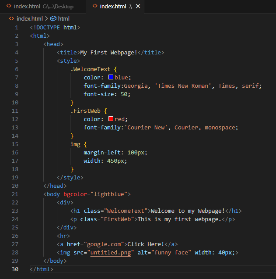
Task: Click the 'Click Here!' anchor text
Action: tap(144, 244)
